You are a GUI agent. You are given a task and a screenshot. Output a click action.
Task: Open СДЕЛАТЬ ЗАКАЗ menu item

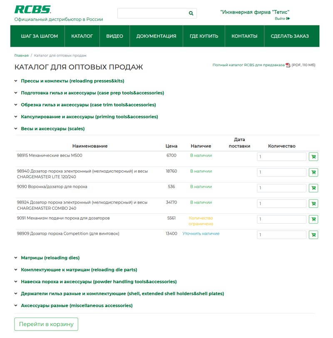(290, 36)
